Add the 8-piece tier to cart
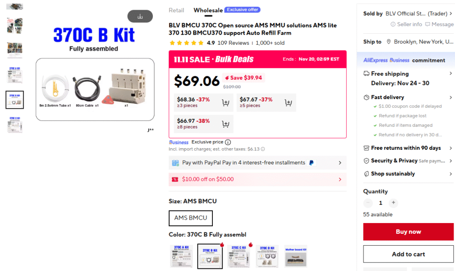This screenshot has height=271, width=455. (x=225, y=124)
